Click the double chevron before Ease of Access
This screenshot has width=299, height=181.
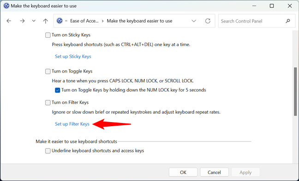click(x=66, y=21)
